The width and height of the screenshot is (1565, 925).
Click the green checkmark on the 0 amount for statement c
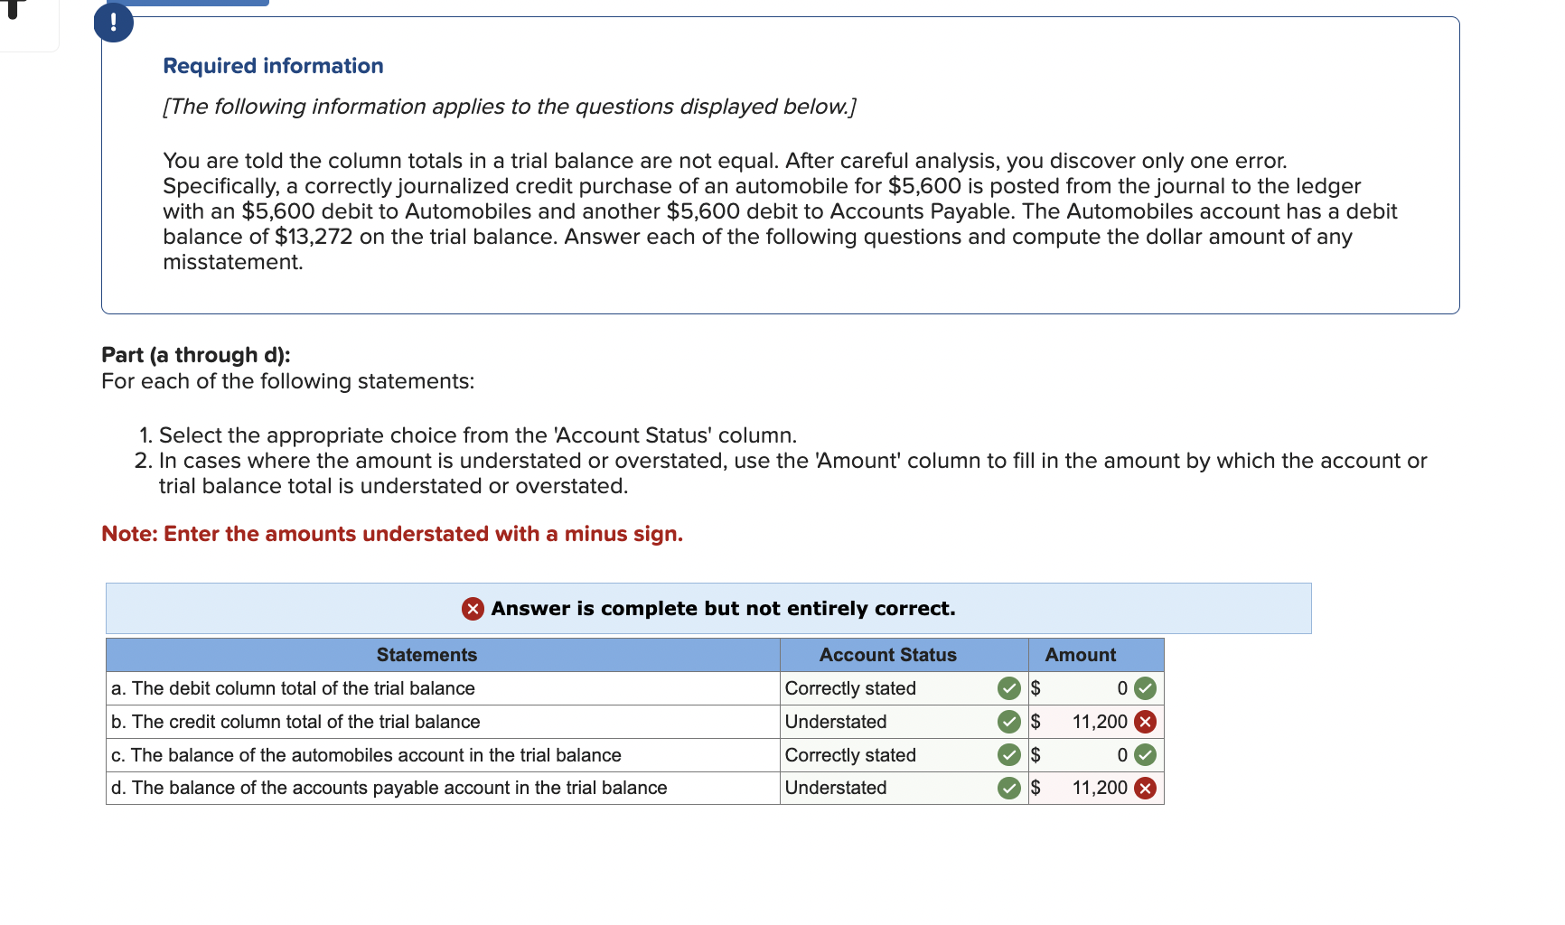1146,756
